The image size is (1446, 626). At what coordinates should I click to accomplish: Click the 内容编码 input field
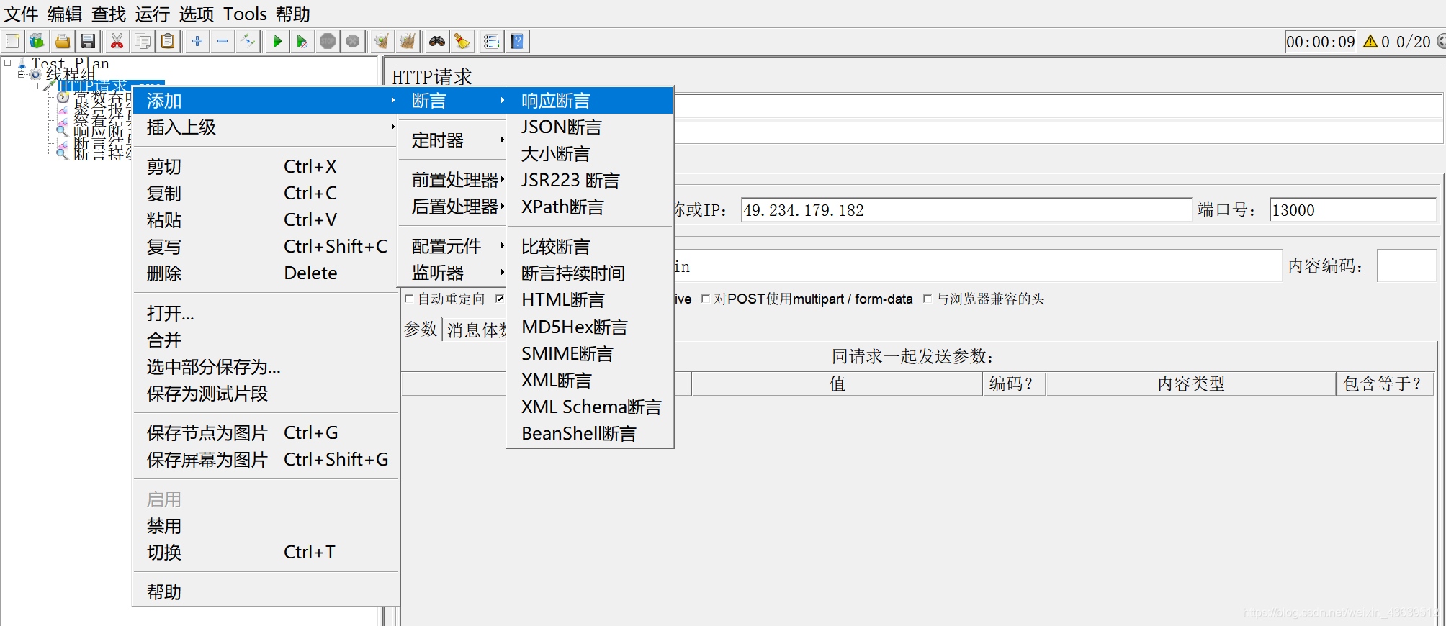(x=1406, y=266)
